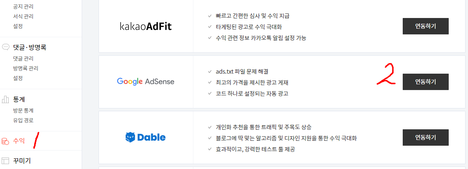Open 서식 관리 menu item
The width and height of the screenshot is (468, 169).
click(x=23, y=16)
